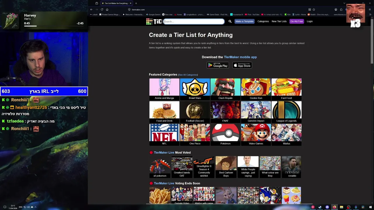Open the FNAF category
The height and width of the screenshot is (210, 374).
click(225, 112)
